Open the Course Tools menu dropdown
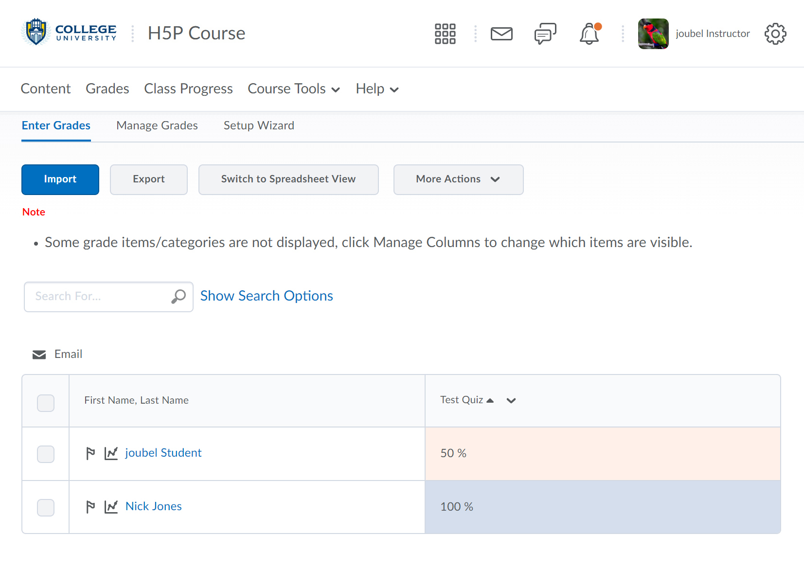 point(293,89)
